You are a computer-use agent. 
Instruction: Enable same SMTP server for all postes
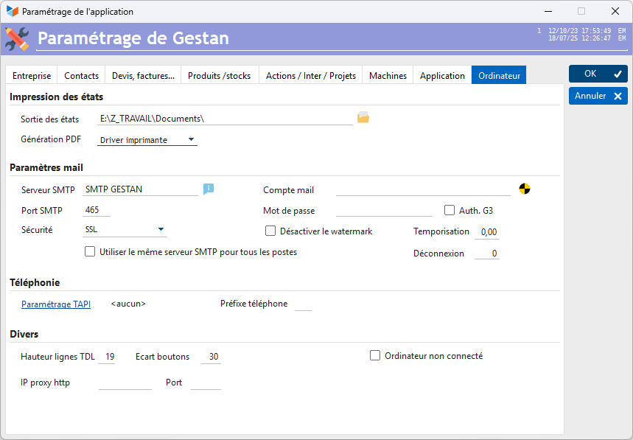tap(90, 251)
